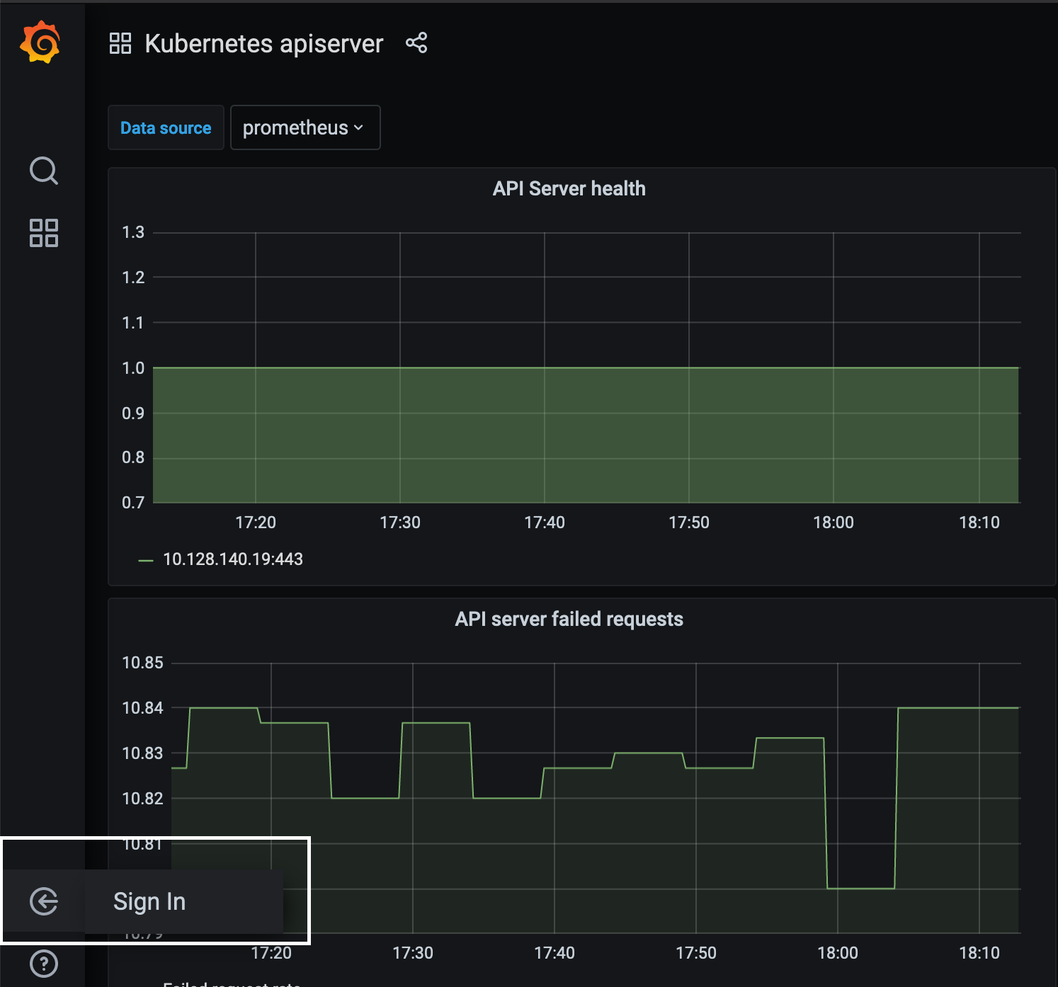
Task: Click the green legend color line
Action: click(146, 560)
